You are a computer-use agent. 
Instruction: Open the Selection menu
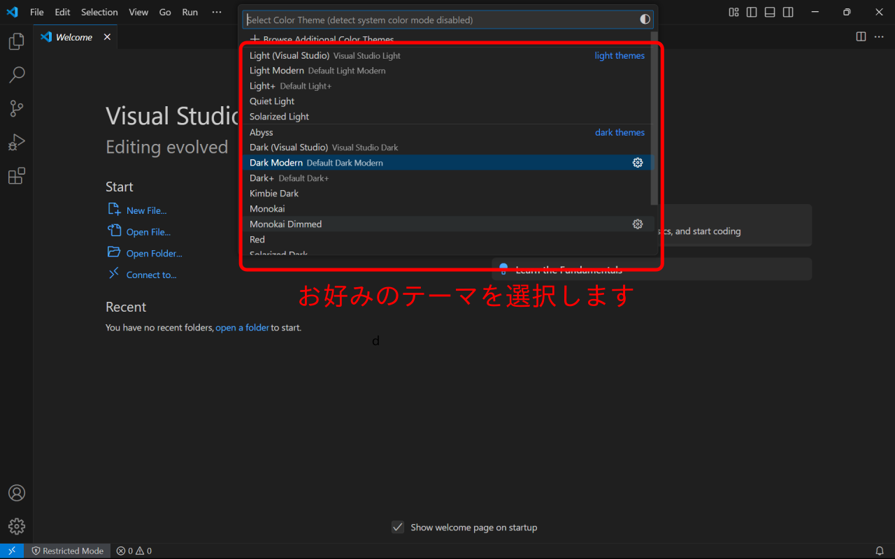coord(99,12)
